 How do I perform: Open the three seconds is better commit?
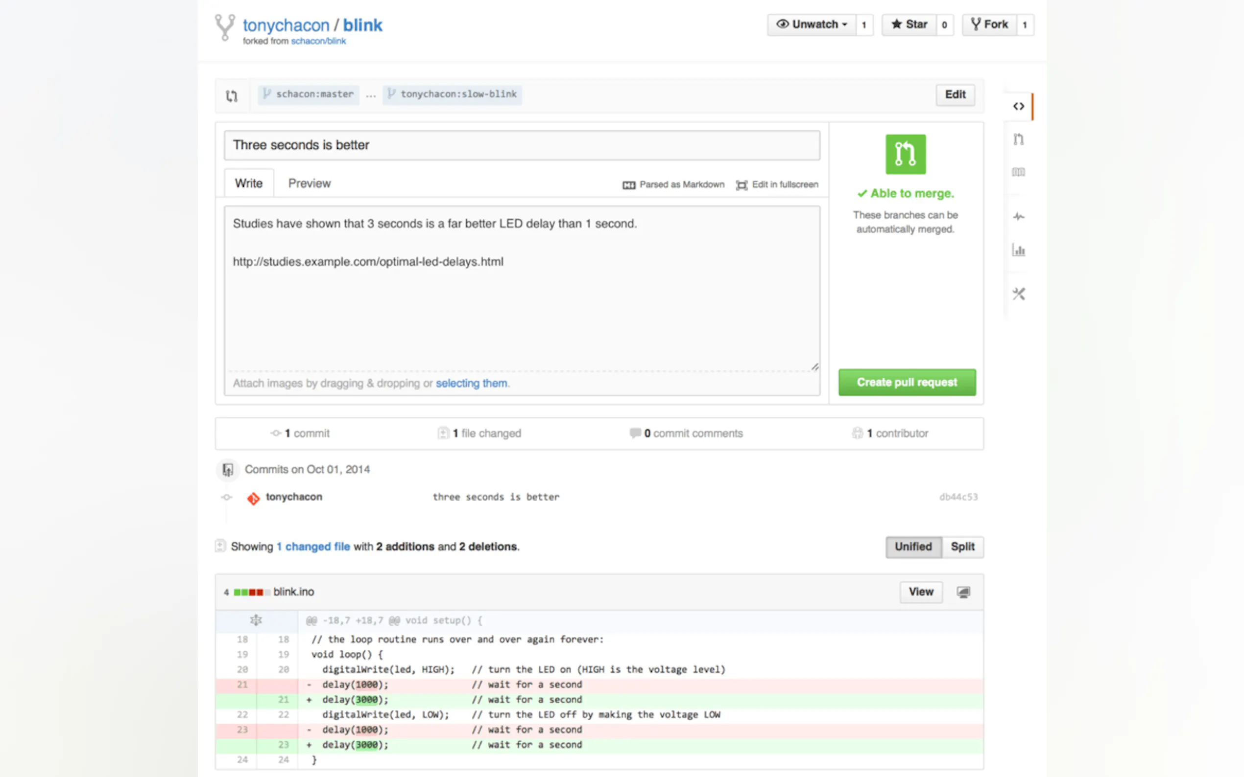tap(496, 497)
